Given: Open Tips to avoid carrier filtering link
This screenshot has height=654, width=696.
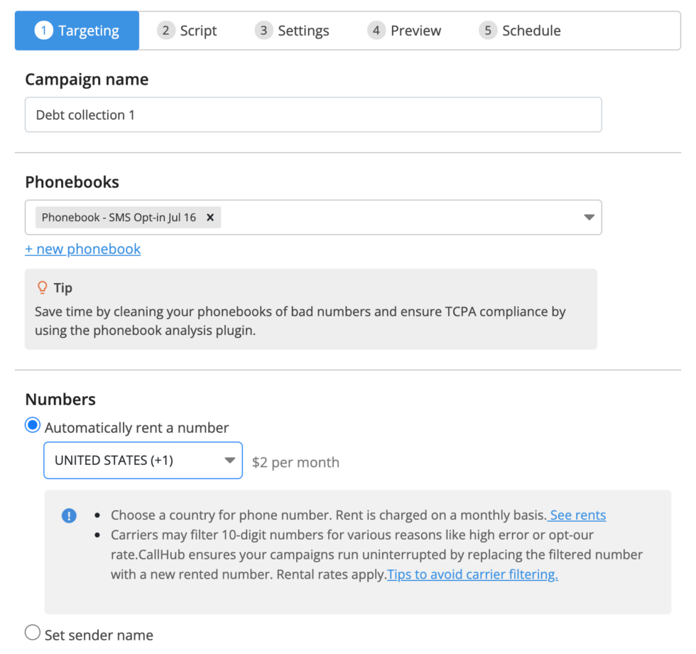Looking at the screenshot, I should pos(472,574).
